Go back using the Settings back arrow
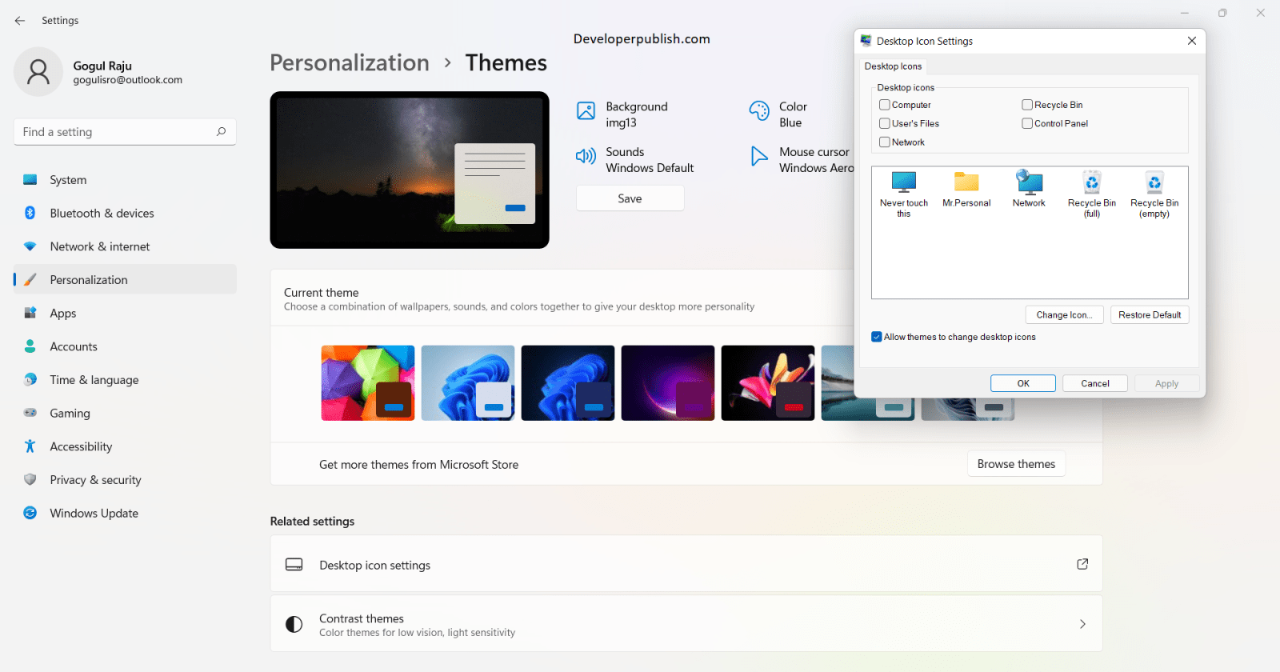1280x672 pixels. click(x=20, y=21)
